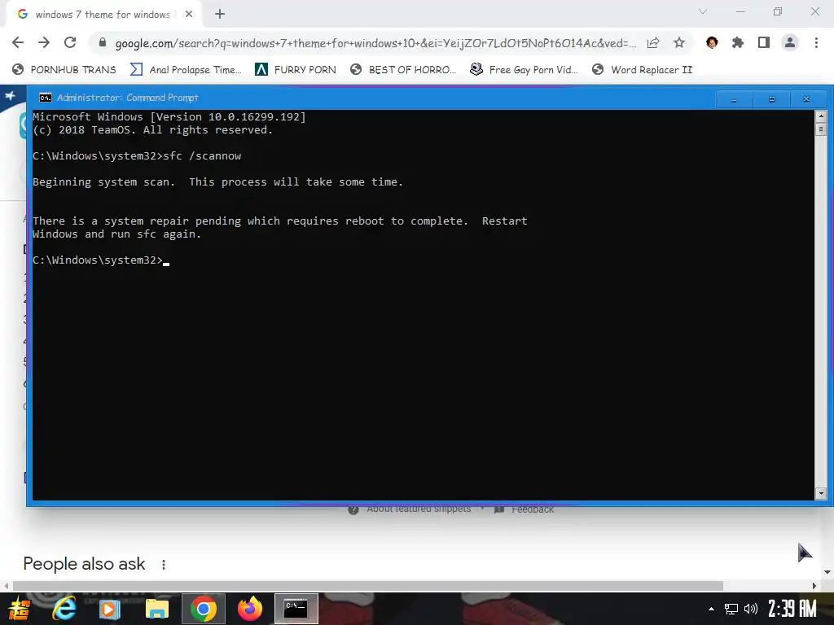Click Command Prompt scrollbar down arrow

pos(821,494)
